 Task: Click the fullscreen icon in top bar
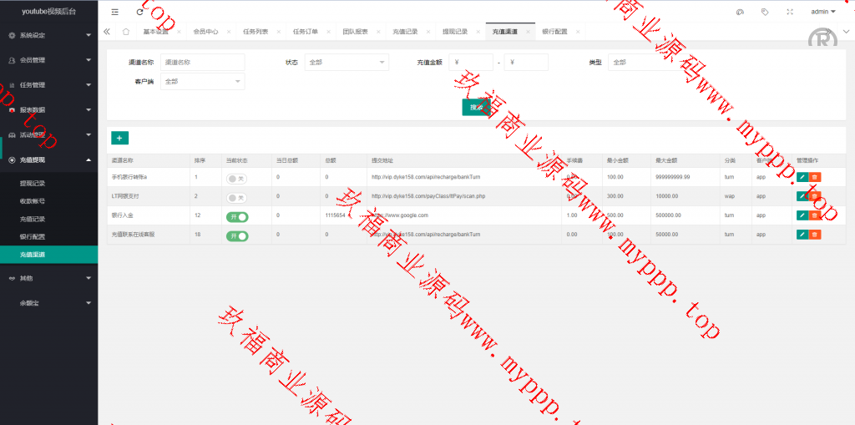click(790, 12)
